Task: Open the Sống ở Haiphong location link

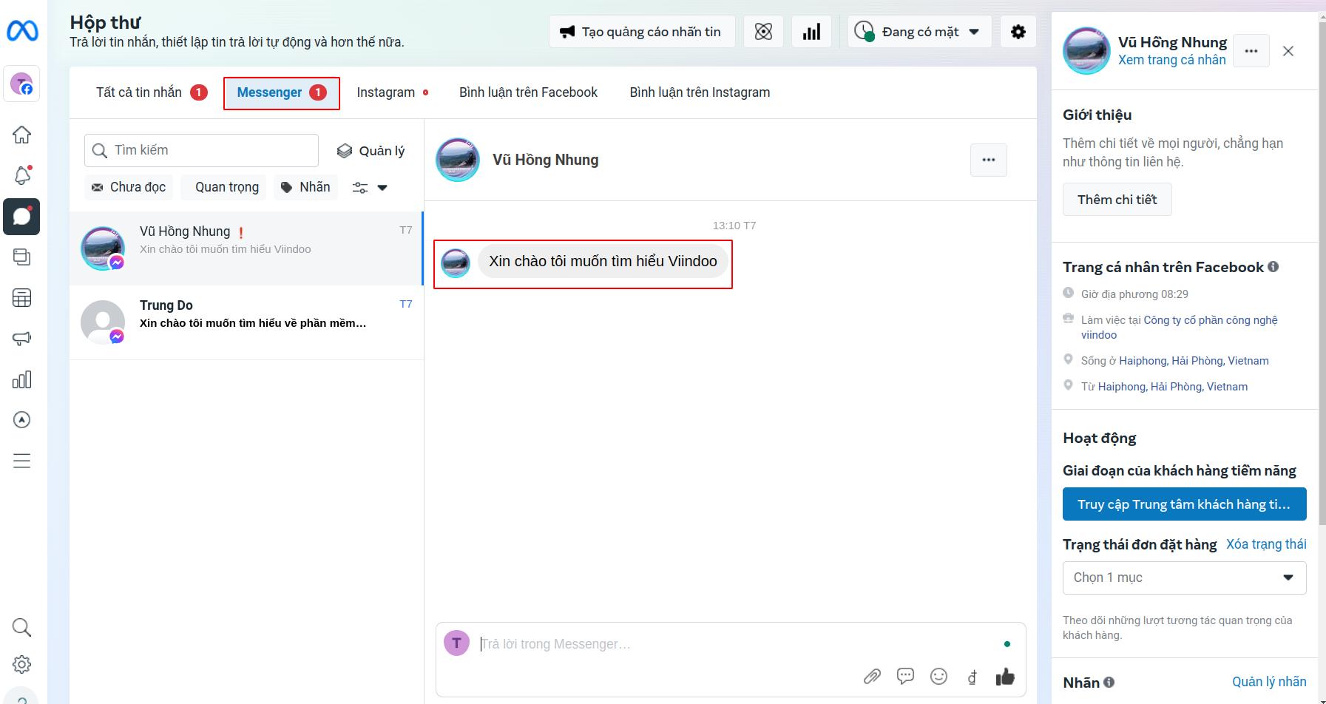Action: [x=1194, y=361]
